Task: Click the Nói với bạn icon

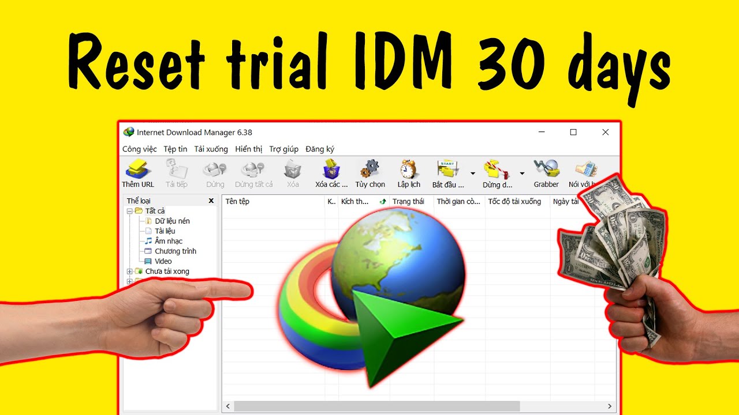Action: tap(586, 170)
